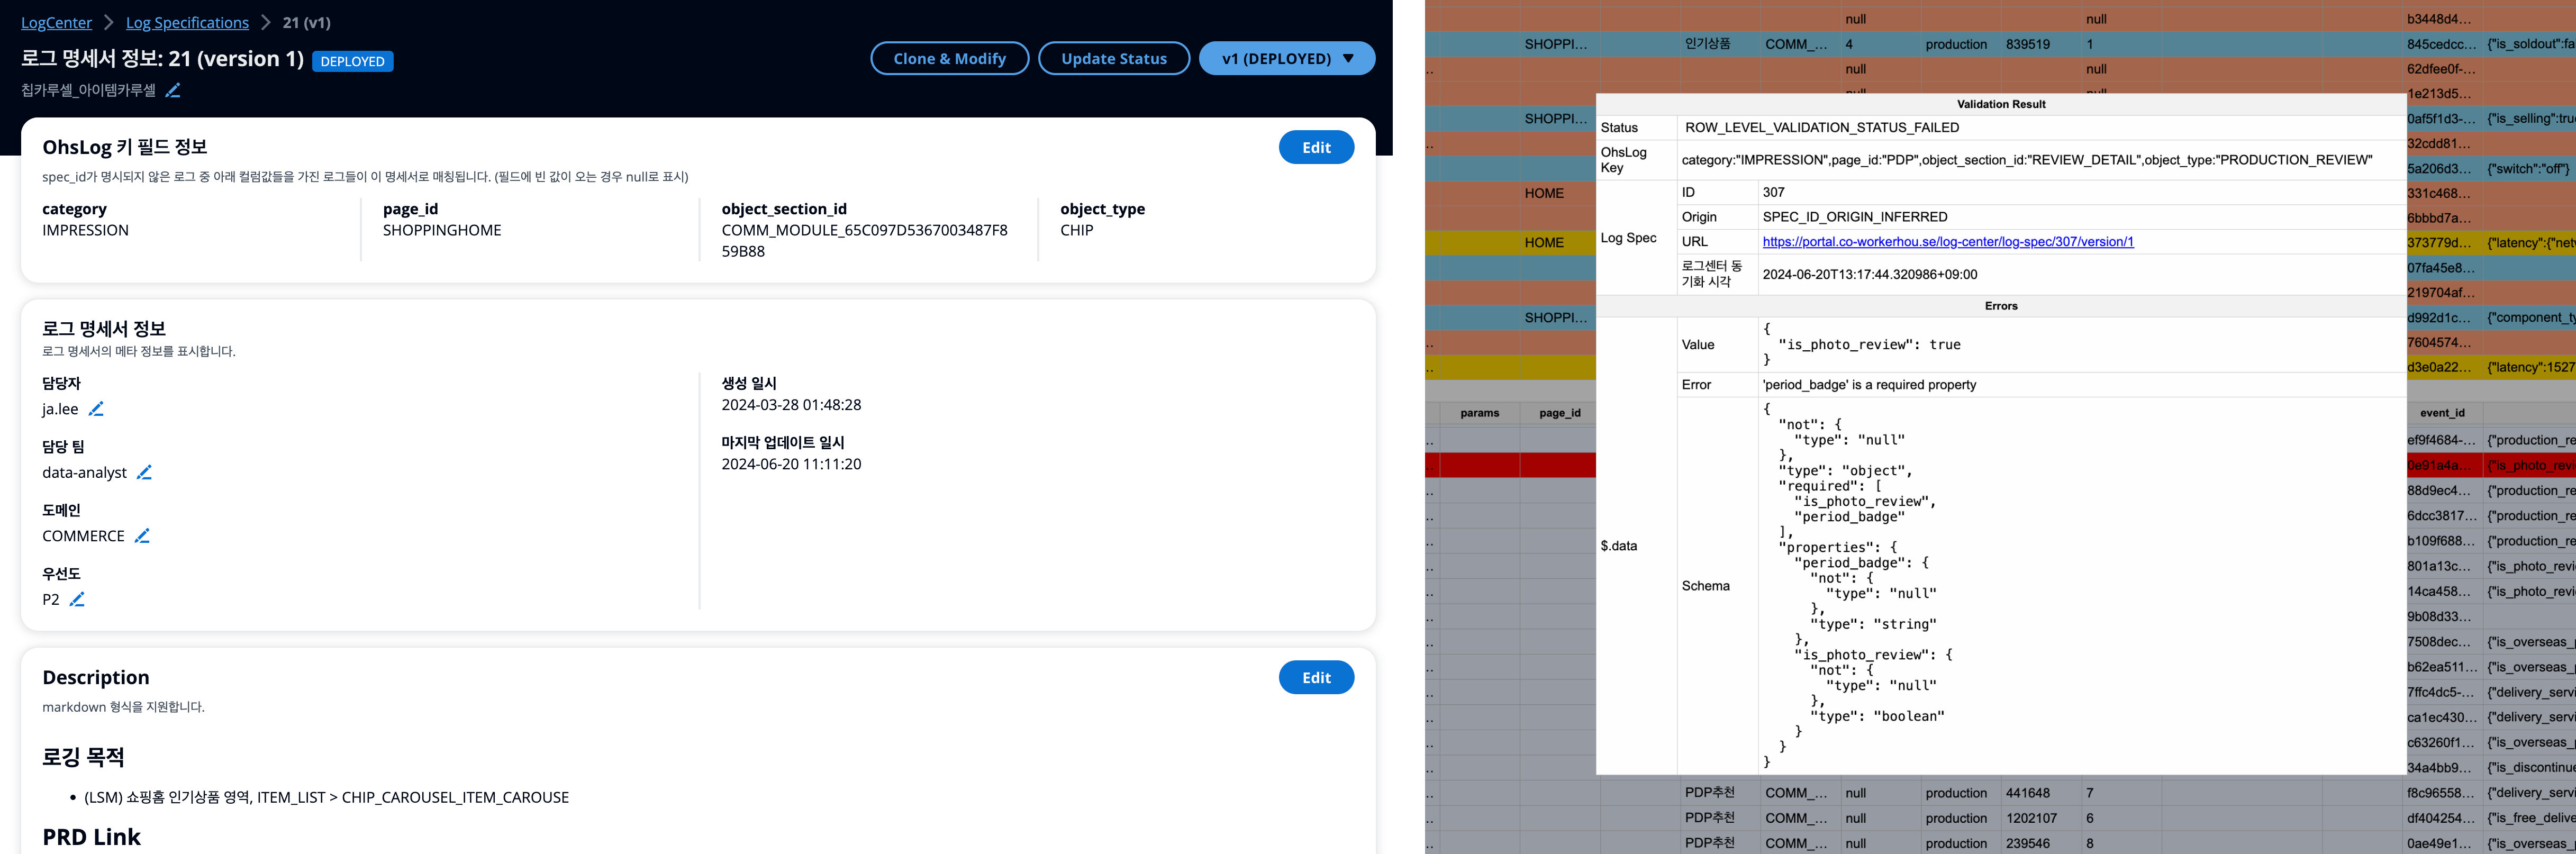Click the last update 2024-06-20 11:11:20 value
2576x854 pixels.
coord(791,464)
